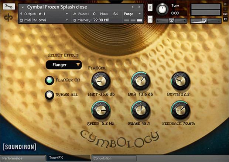Go to next instrument preset arrow

(139, 7)
